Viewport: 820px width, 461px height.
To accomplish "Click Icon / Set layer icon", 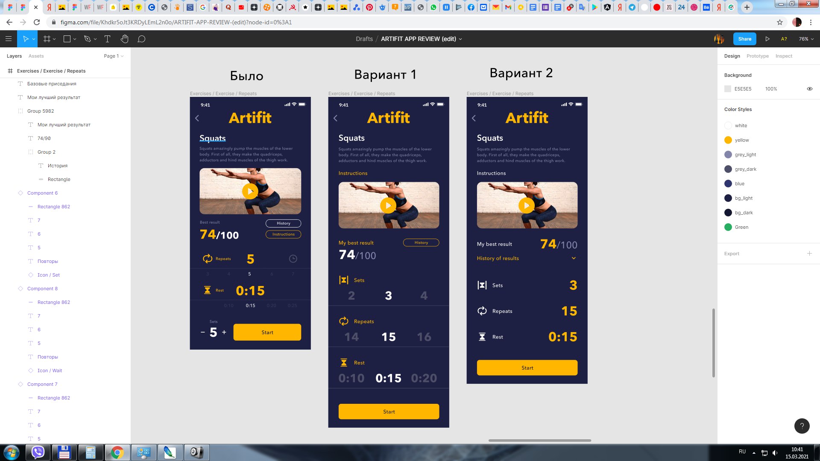I will [x=30, y=275].
